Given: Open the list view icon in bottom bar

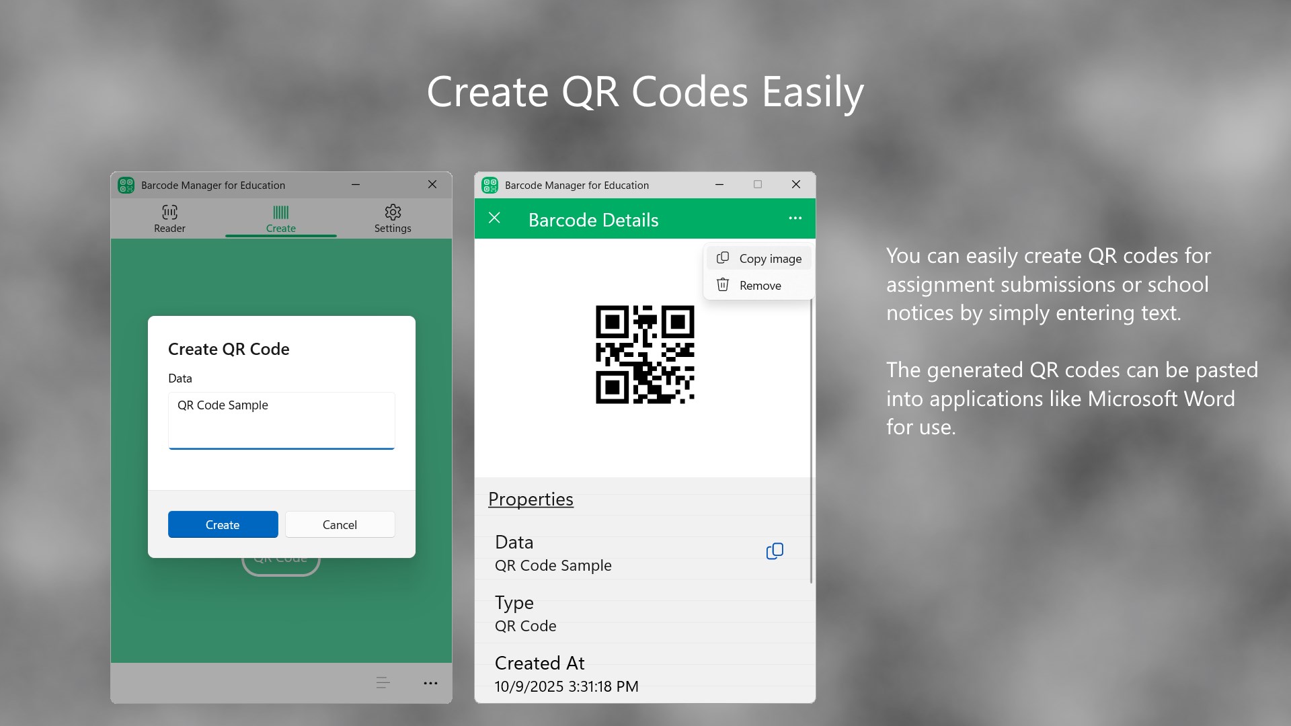Looking at the screenshot, I should click(383, 683).
